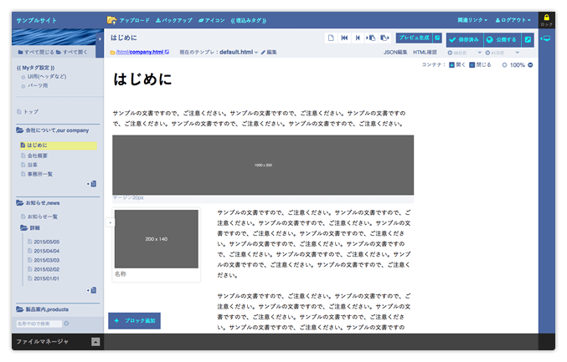This screenshot has width=567, height=362.
Task: Jump to first page with rewind icon
Action: 344,38
